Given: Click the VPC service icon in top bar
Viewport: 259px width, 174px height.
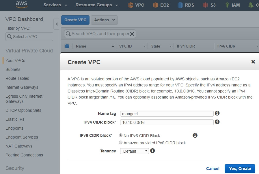Looking at the screenshot, I should 131,5.
